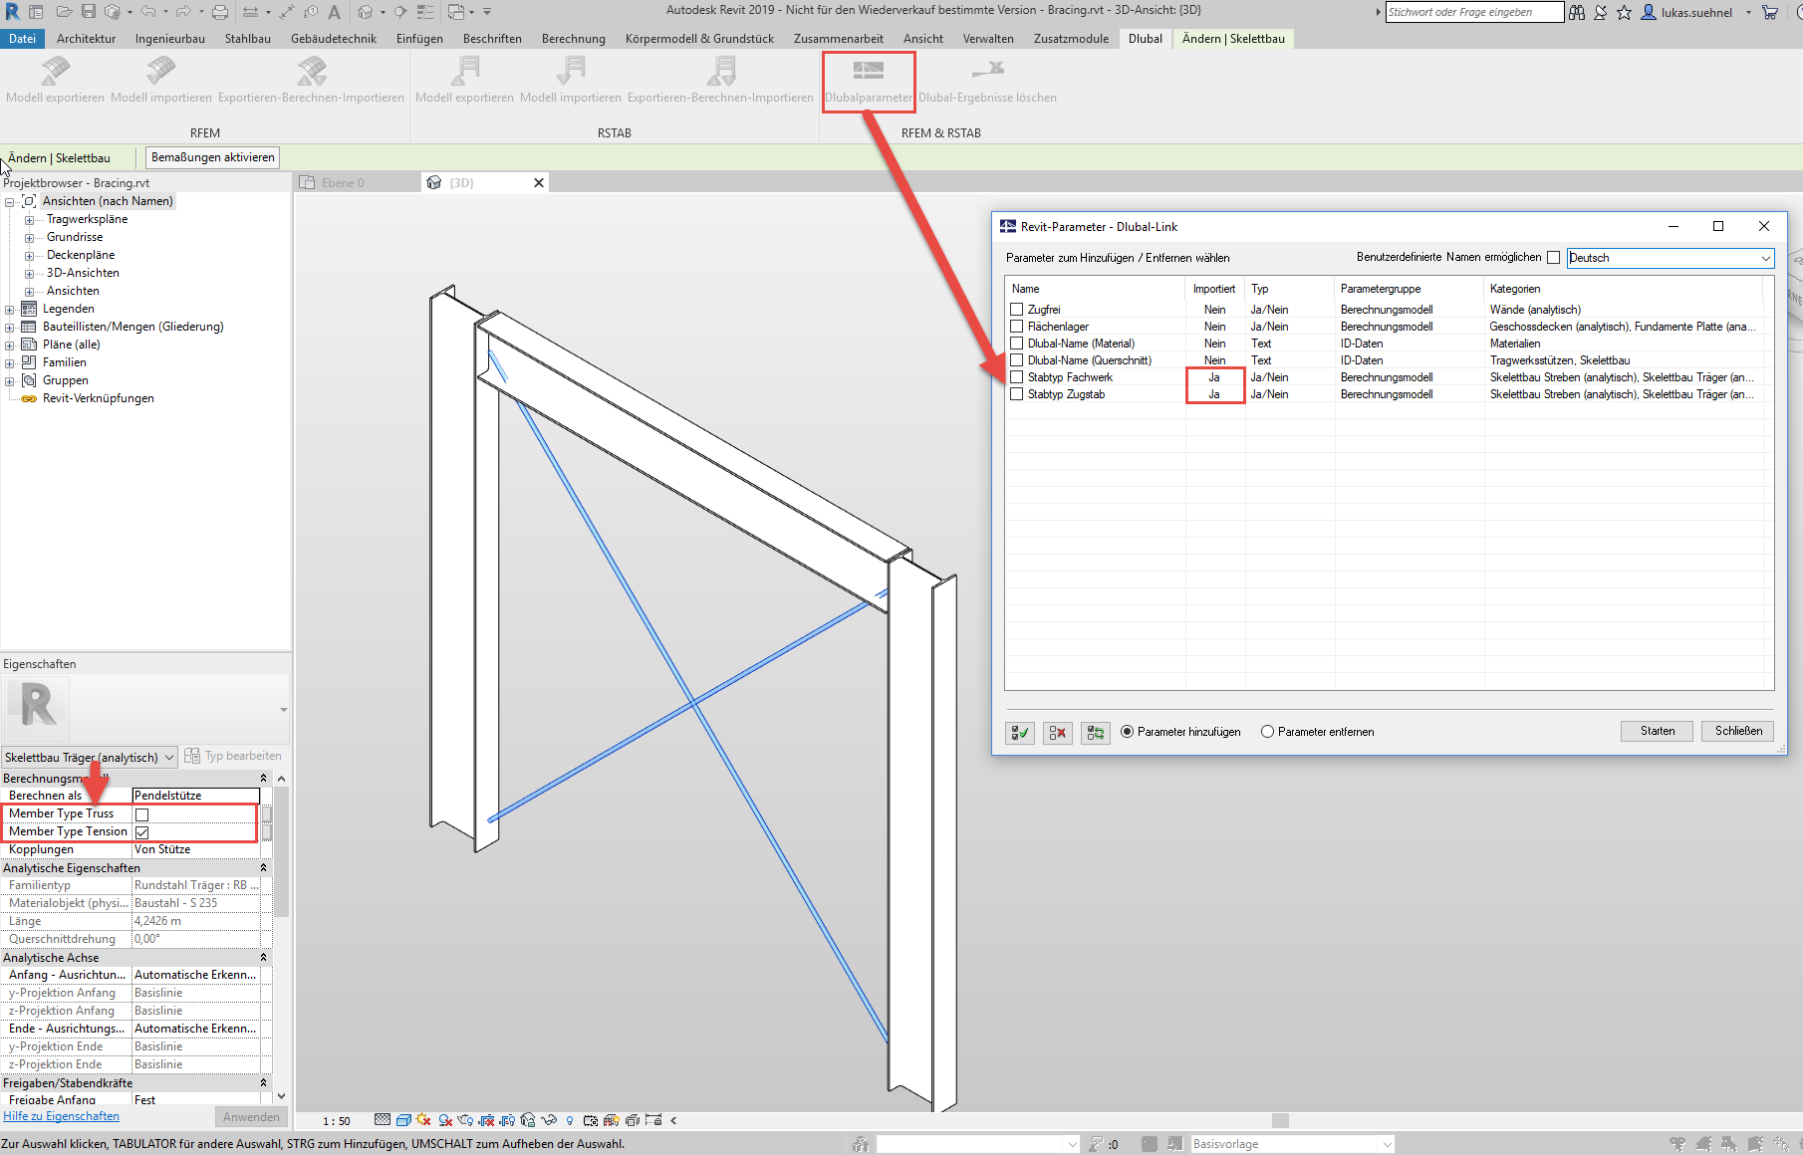
Task: Switch to the Ebene 0 view tab
Action: click(x=344, y=183)
